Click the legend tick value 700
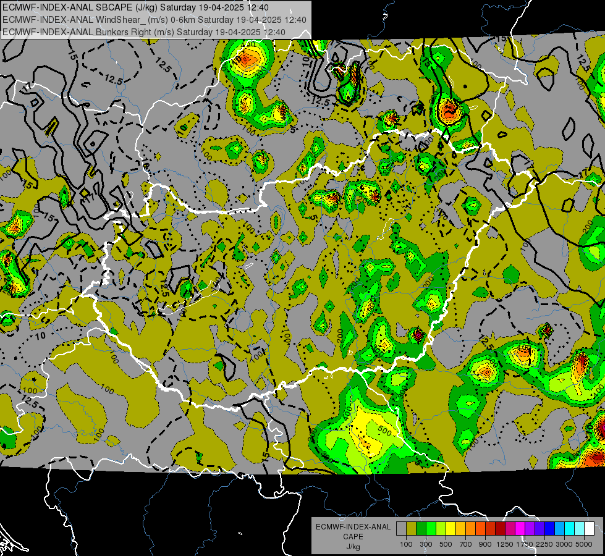The height and width of the screenshot is (556, 605). point(466,544)
